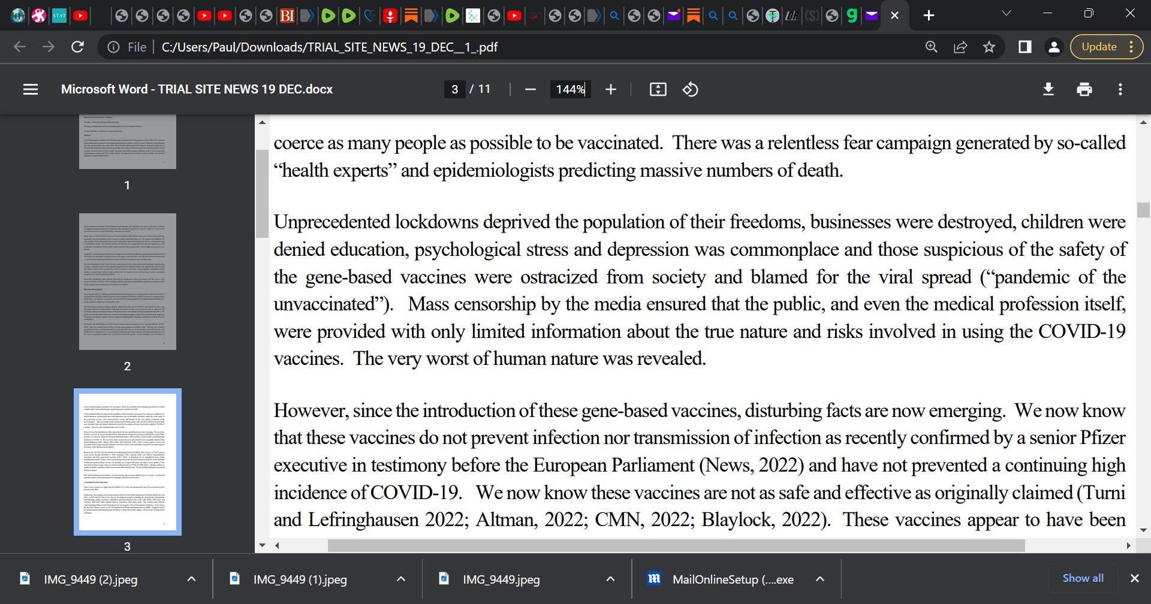Switch to the pink figure icon tab
1151x604 pixels.
[x=39, y=16]
